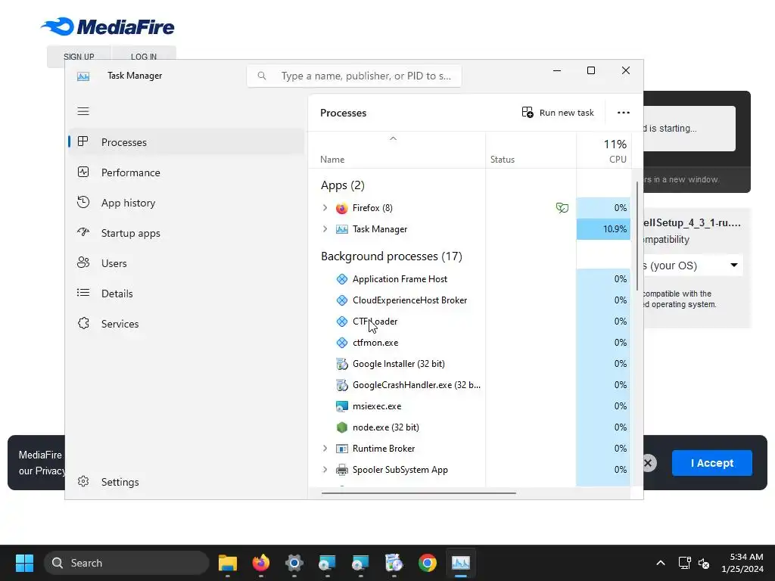Open the Services tab
775x581 pixels.
tap(186, 324)
